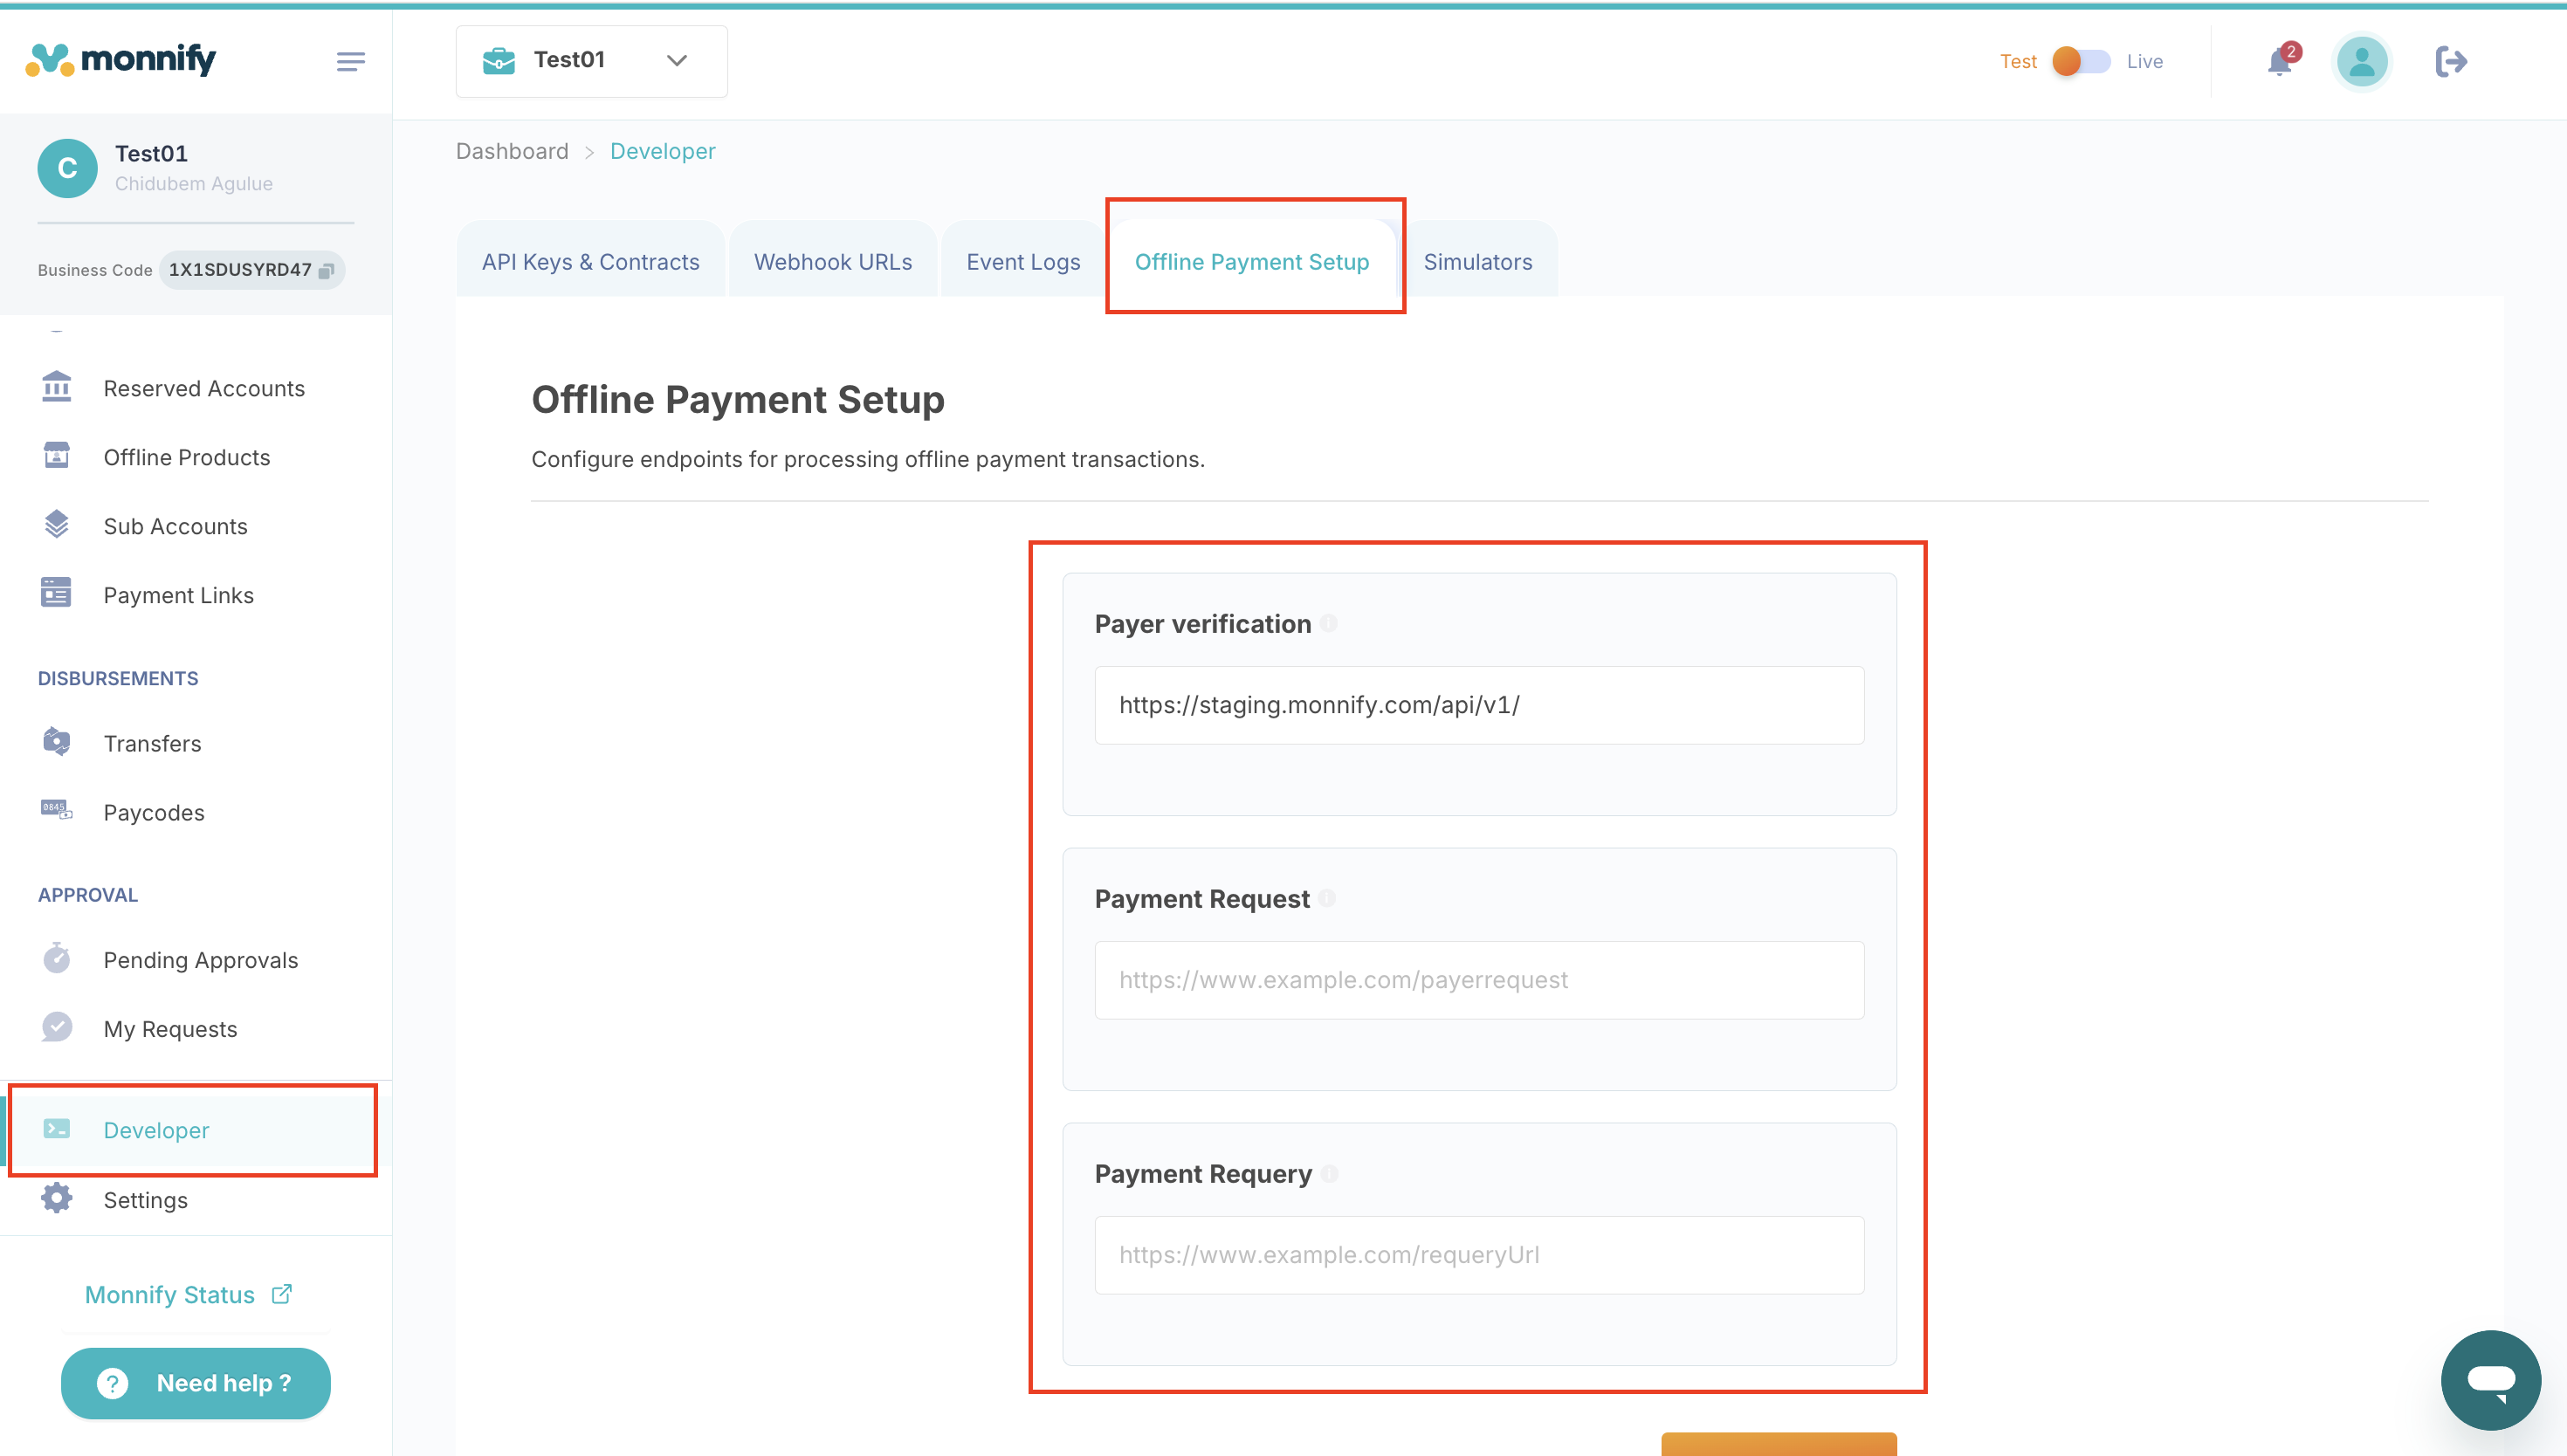Open Reserved Accounts in sidebar

(204, 388)
